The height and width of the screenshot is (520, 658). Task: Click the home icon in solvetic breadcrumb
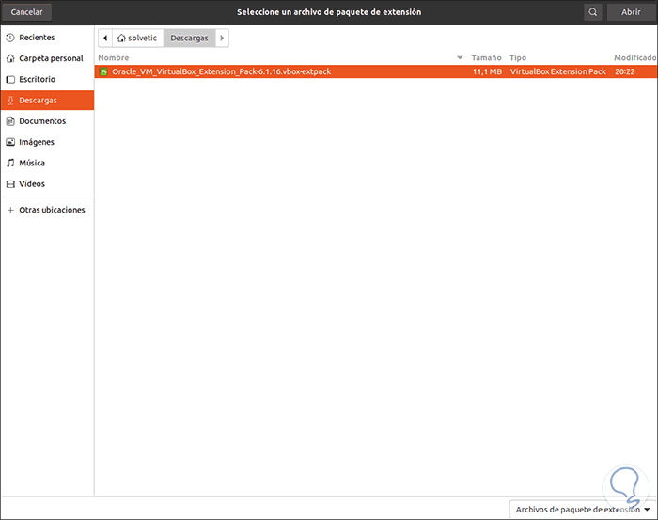pos(121,39)
